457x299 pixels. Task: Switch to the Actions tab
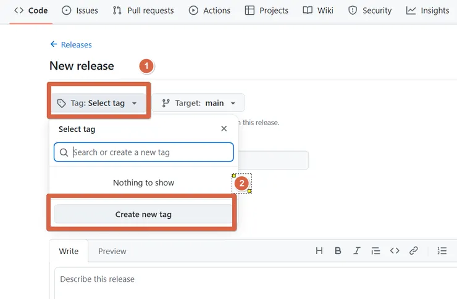[x=209, y=10]
